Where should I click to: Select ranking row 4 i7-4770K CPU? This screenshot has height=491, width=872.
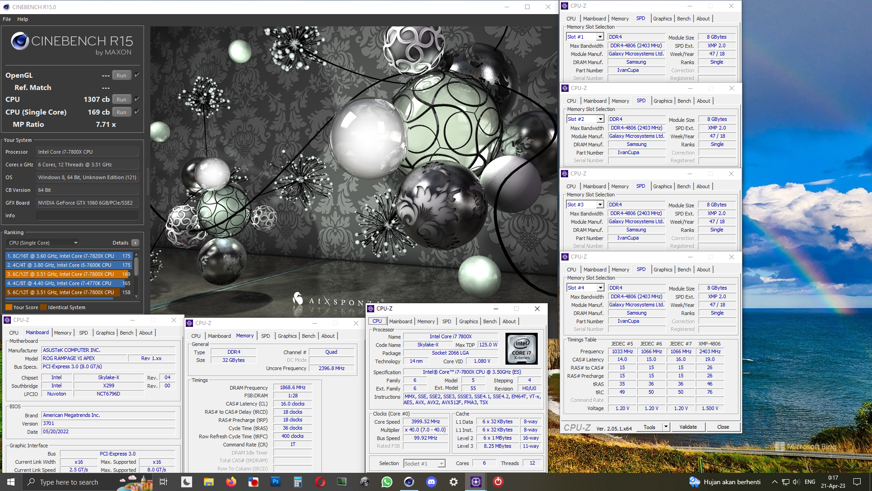(69, 283)
